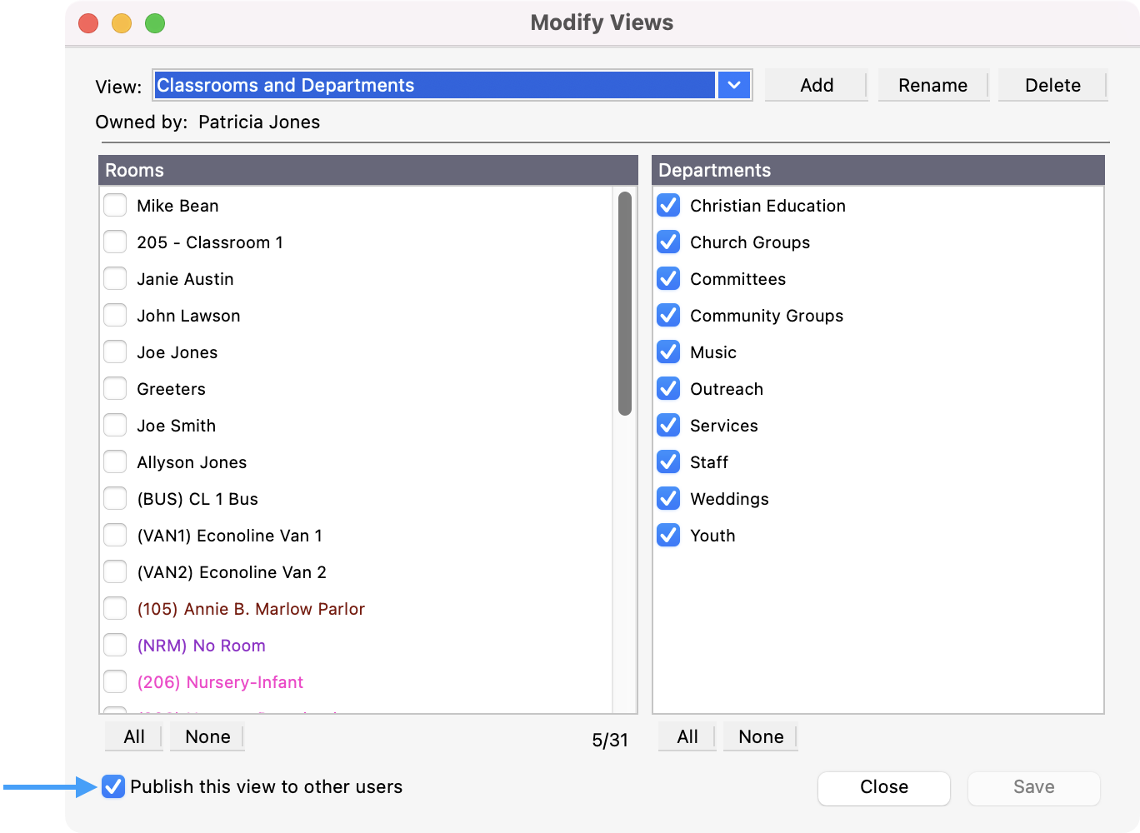
Task: Disable the Weddings department checkbox
Action: (668, 499)
